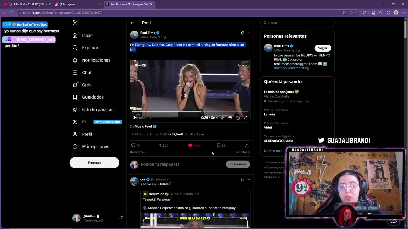This screenshot has width=408, height=229.
Task: Open linktr.ee/Realtimerating link
Action: pos(291,68)
